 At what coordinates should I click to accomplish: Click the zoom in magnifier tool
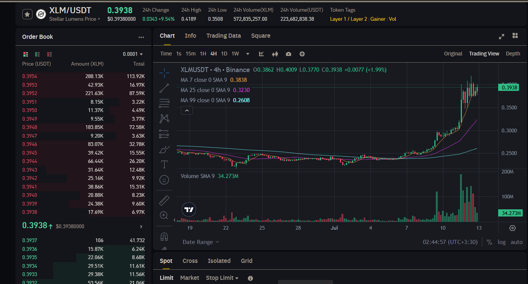click(164, 215)
